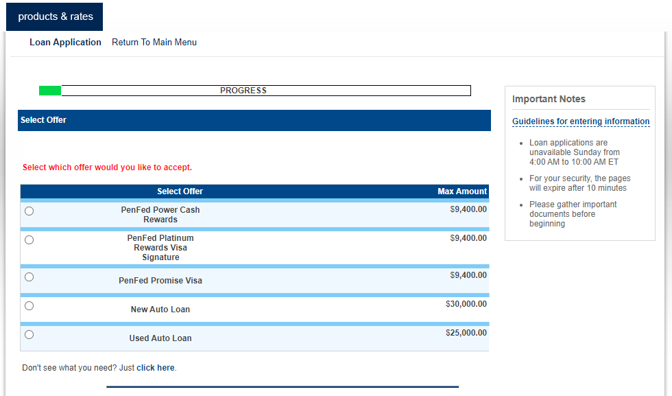Click the green filled part of progress bar
This screenshot has height=396, width=672.
[x=50, y=91]
